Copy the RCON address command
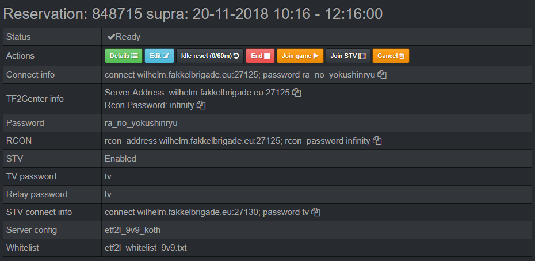 pos(377,141)
